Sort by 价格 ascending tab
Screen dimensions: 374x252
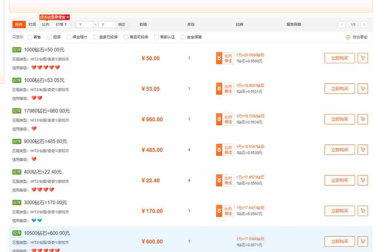(61, 25)
